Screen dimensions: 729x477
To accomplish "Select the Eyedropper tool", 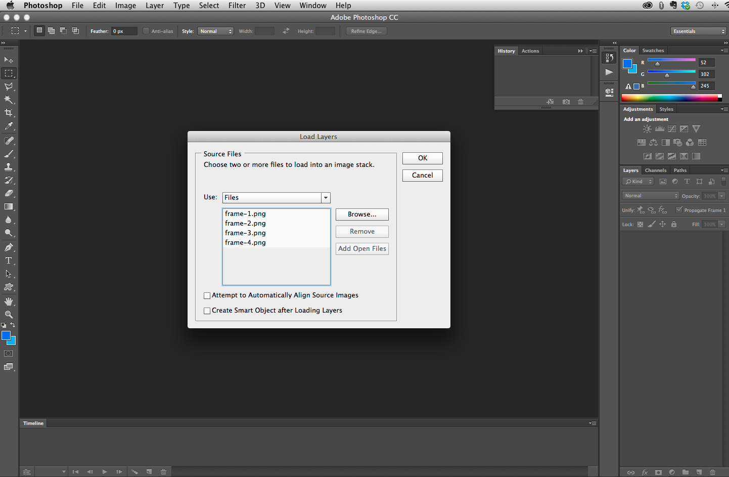I will click(x=9, y=126).
